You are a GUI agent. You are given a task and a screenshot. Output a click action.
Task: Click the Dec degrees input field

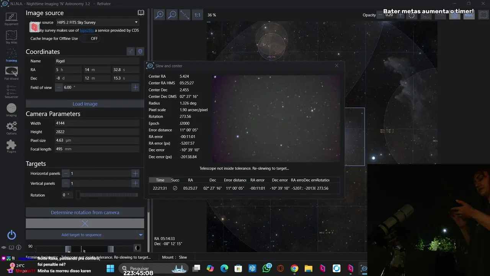[68, 78]
